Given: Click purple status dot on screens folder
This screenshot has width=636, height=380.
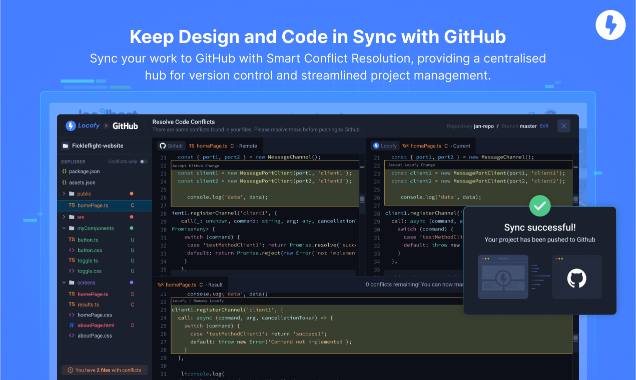Looking at the screenshot, I should click(132, 282).
